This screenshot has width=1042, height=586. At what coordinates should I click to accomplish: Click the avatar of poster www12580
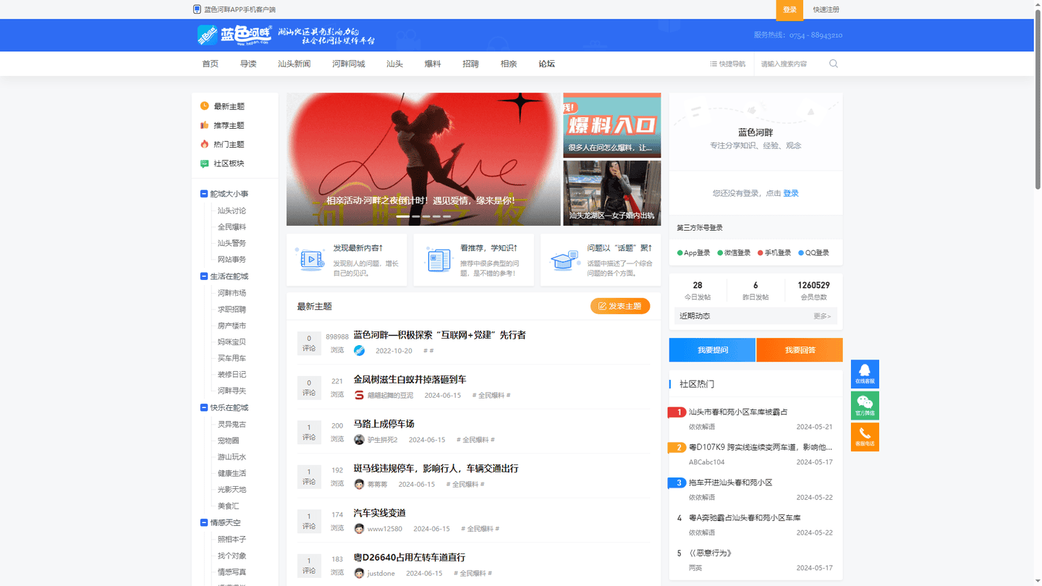tap(359, 529)
